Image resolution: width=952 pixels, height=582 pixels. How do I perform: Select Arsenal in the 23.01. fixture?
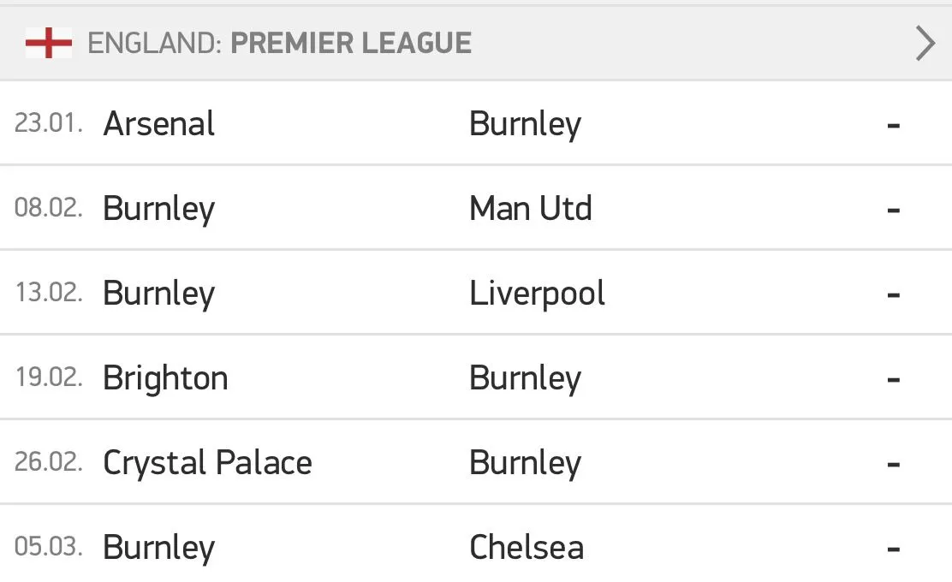pyautogui.click(x=159, y=124)
